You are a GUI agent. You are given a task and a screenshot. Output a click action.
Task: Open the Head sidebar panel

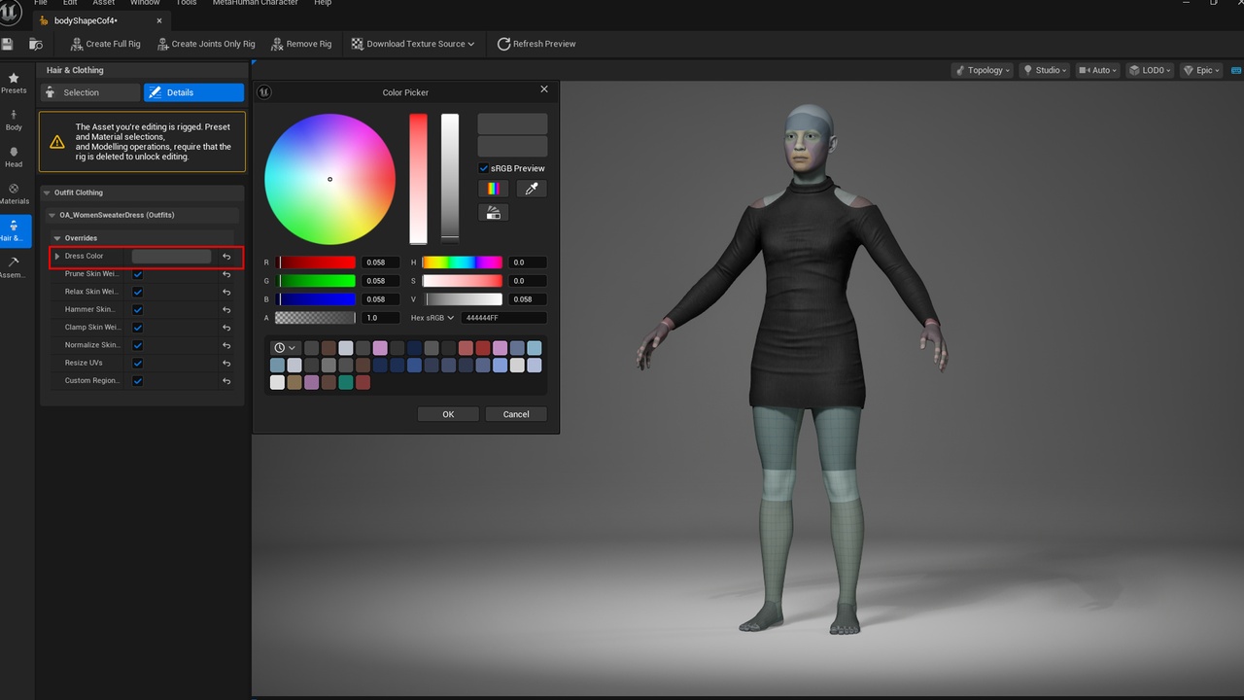pos(14,157)
